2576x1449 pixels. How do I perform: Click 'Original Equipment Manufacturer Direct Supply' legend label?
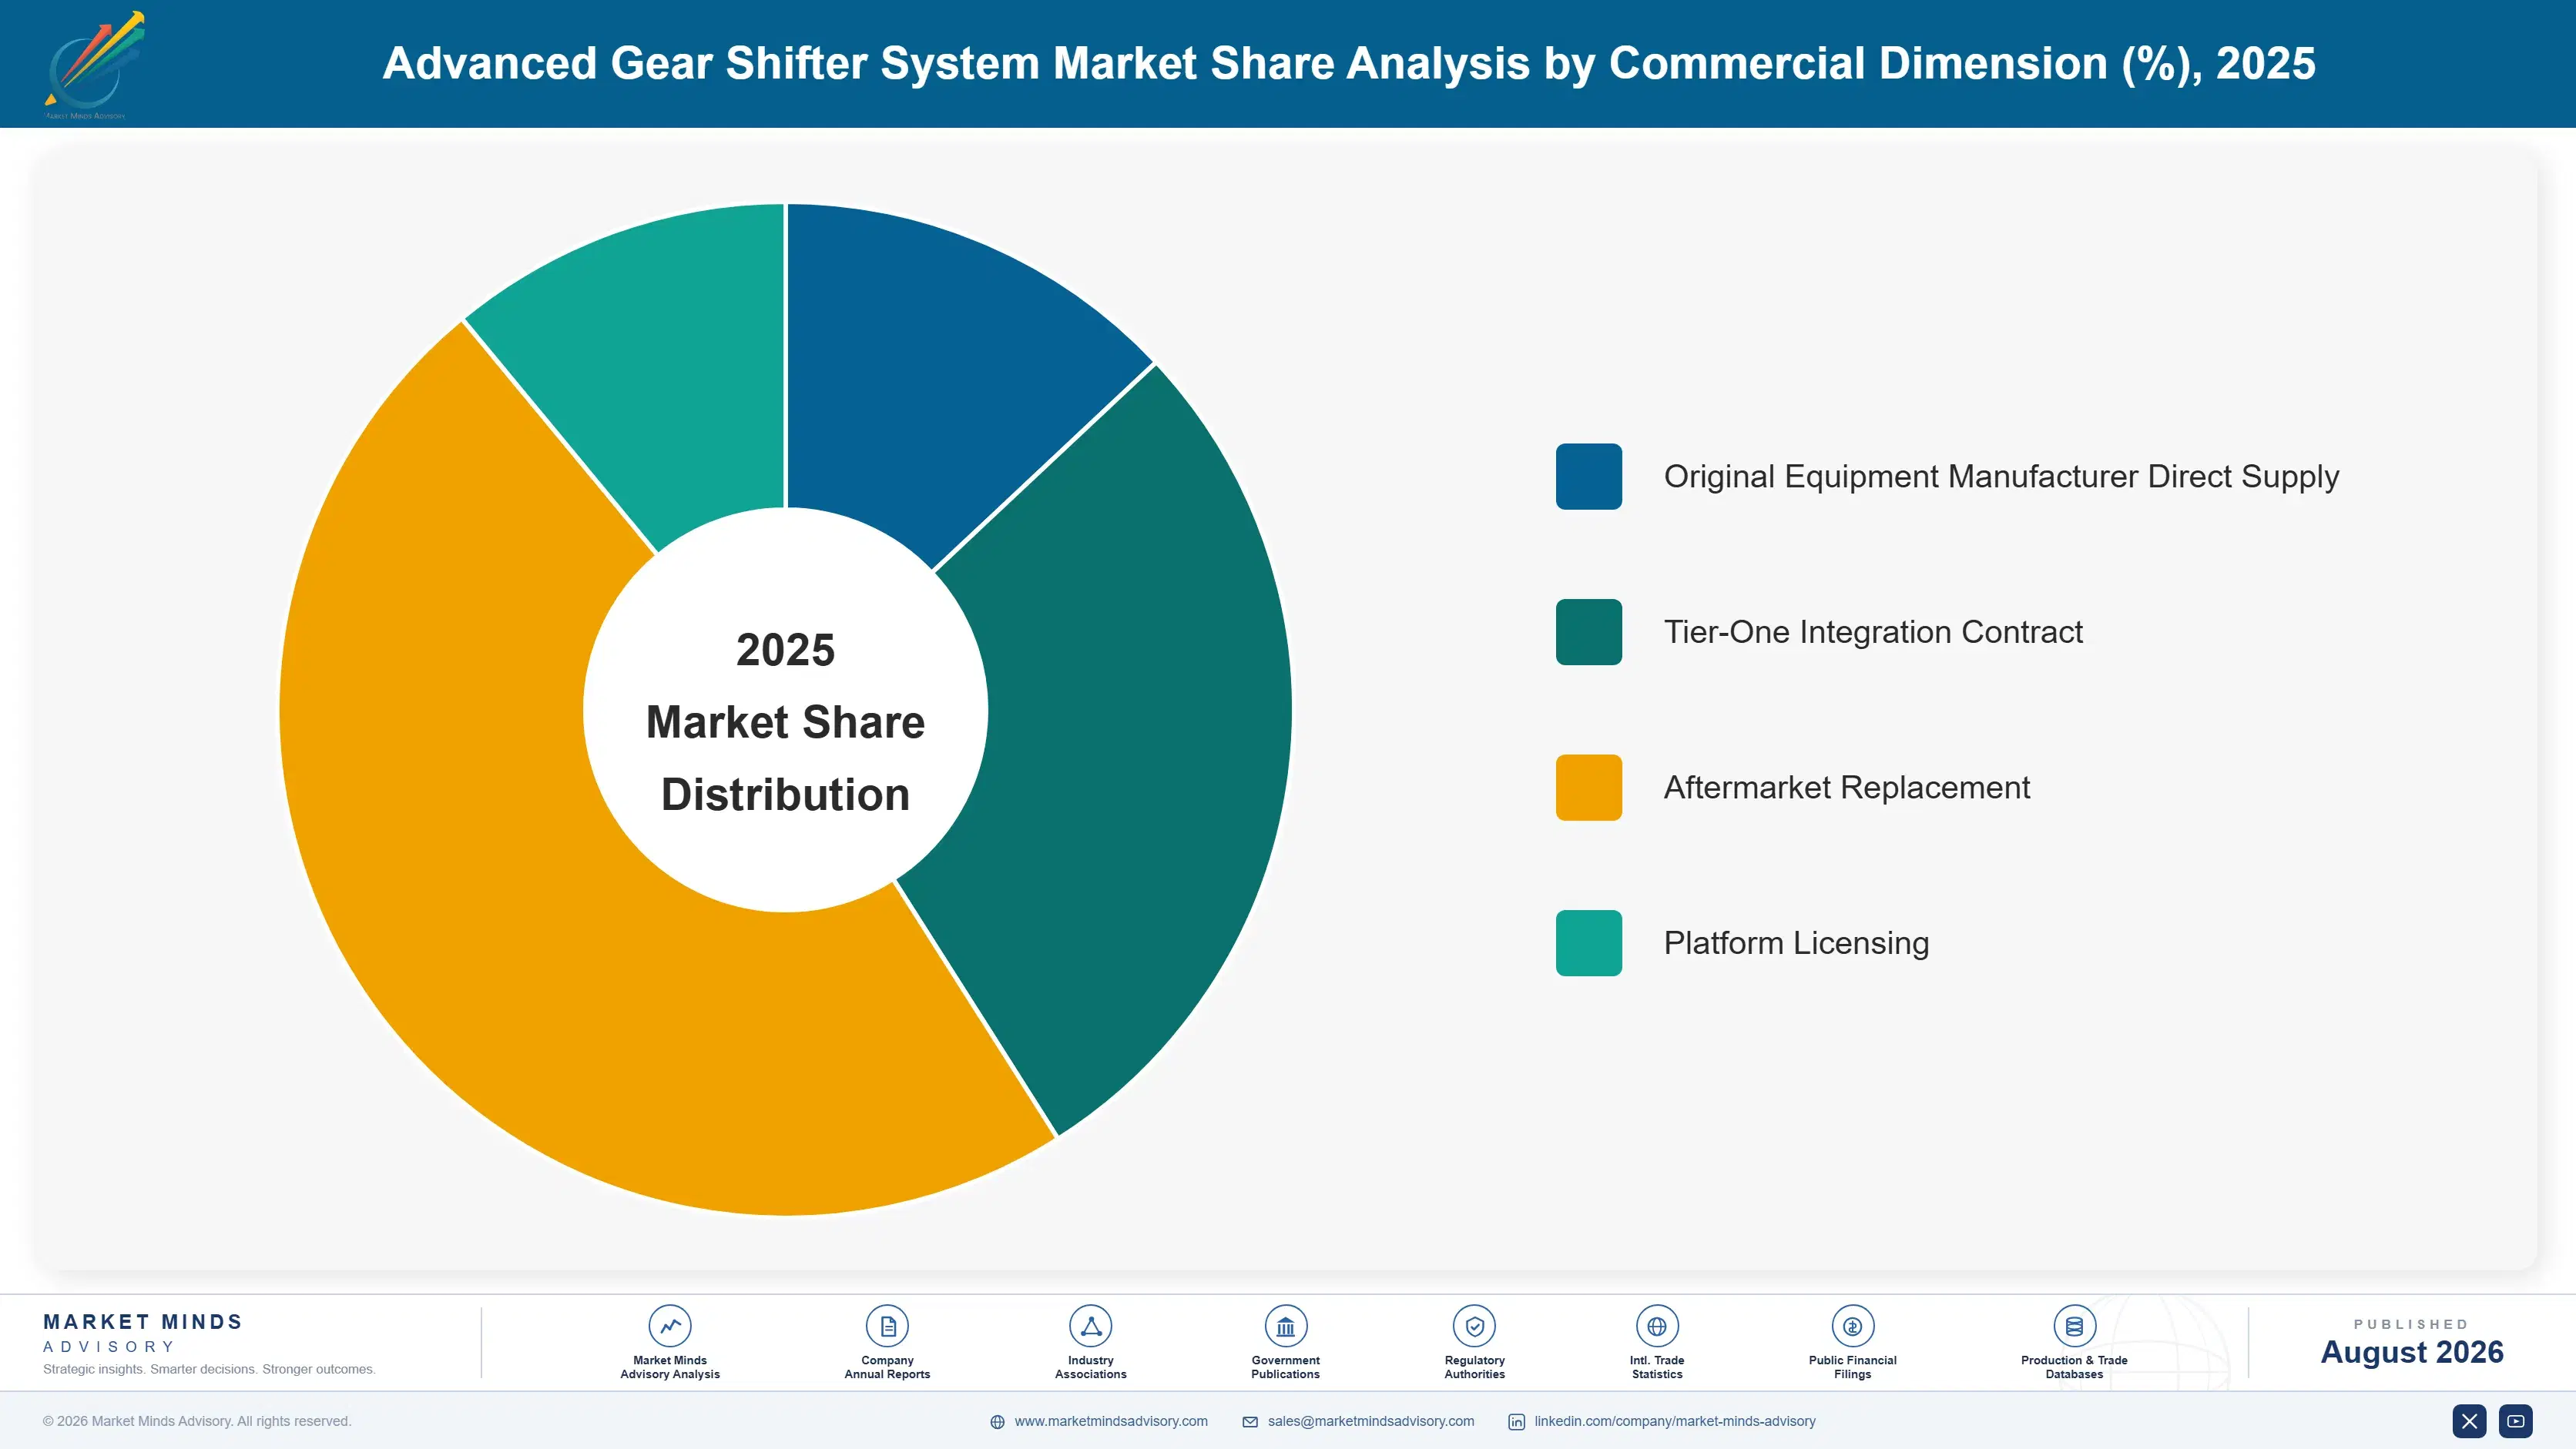coord(2001,477)
